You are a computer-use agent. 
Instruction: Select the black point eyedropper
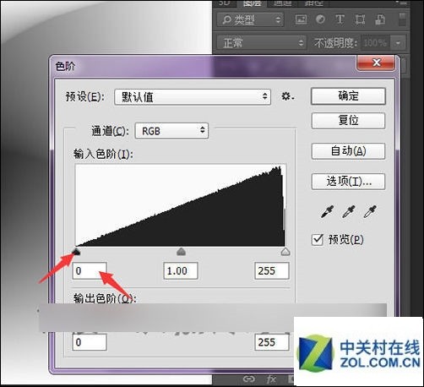[x=328, y=211]
